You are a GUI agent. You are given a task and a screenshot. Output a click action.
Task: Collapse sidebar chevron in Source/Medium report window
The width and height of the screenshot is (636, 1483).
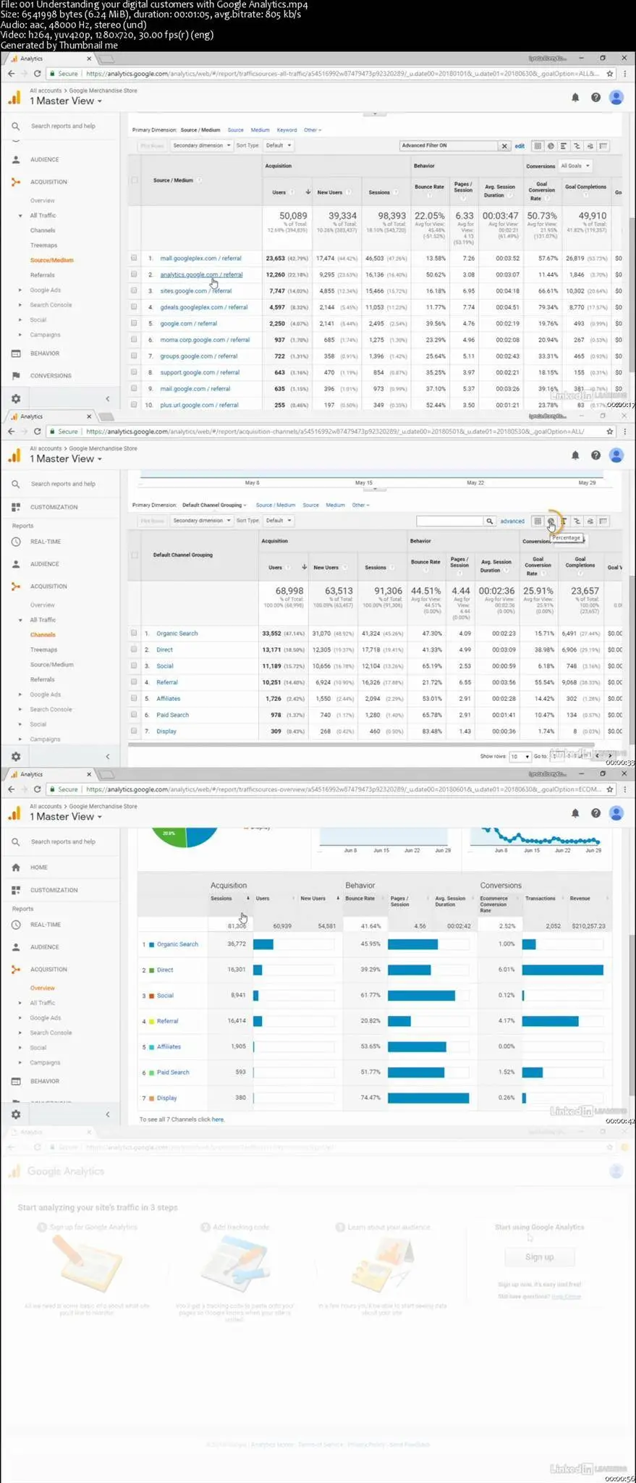point(108,398)
